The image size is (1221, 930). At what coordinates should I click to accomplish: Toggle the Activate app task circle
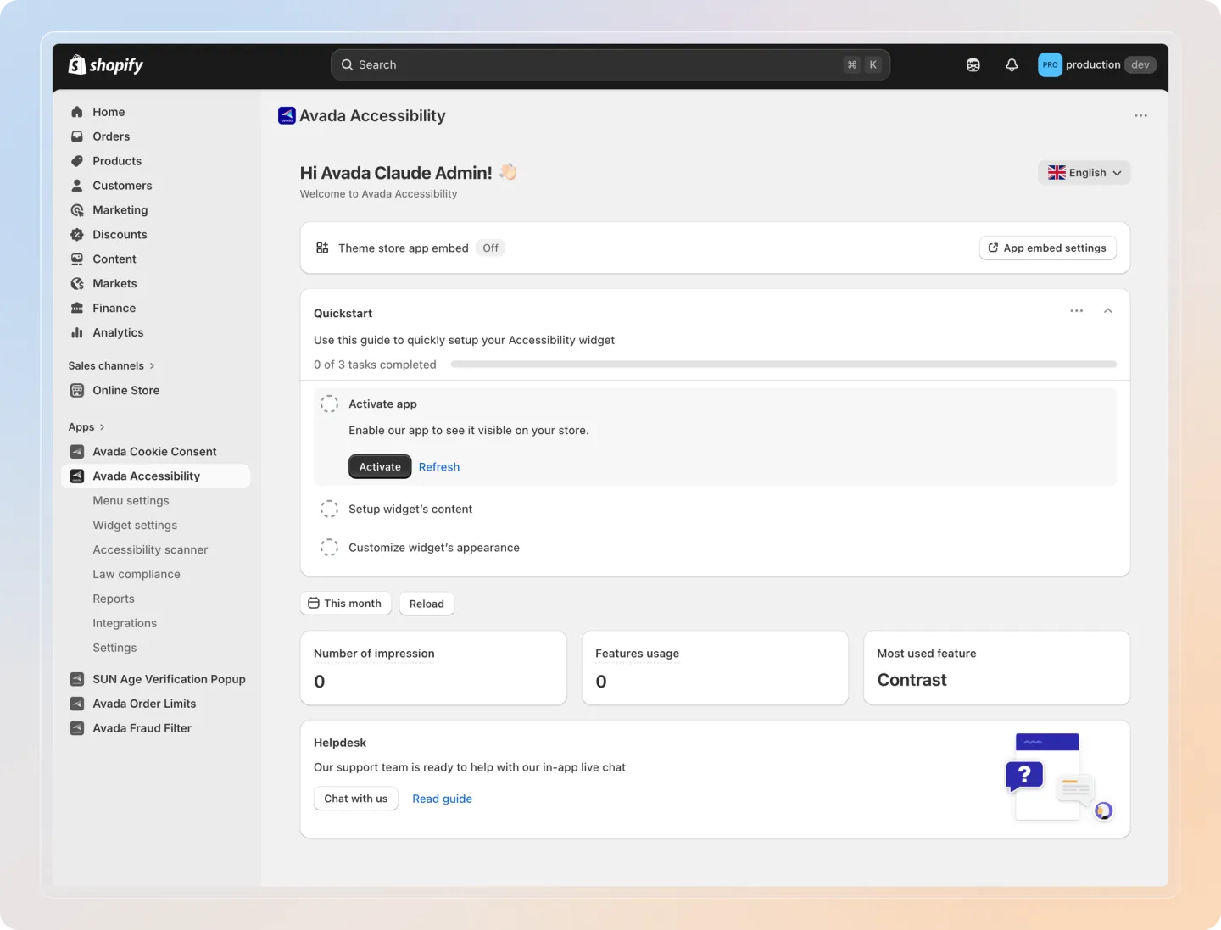click(x=329, y=404)
